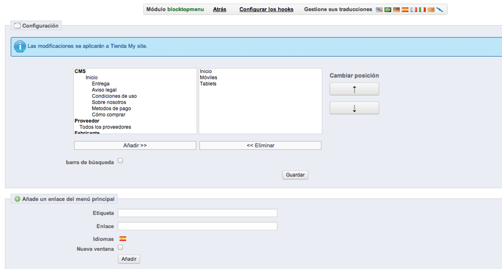This screenshot has width=502, height=269.
Task: Focus the Enlace input field
Action: point(198,226)
